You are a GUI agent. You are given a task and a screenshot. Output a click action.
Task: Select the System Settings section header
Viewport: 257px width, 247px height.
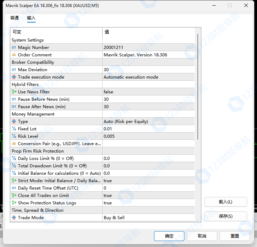tap(28, 40)
